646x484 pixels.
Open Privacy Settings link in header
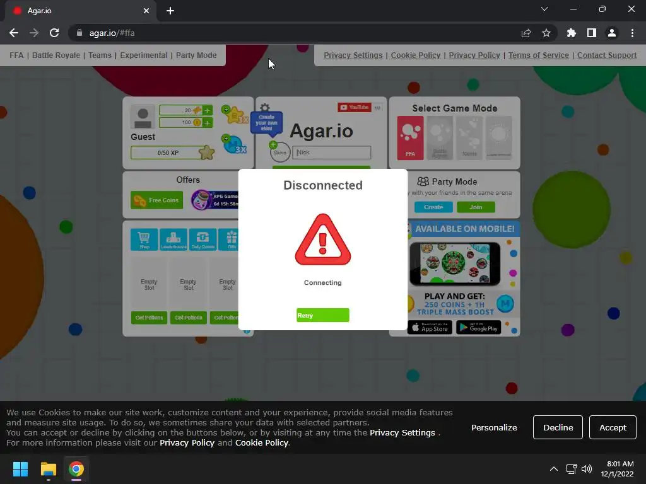tap(353, 55)
